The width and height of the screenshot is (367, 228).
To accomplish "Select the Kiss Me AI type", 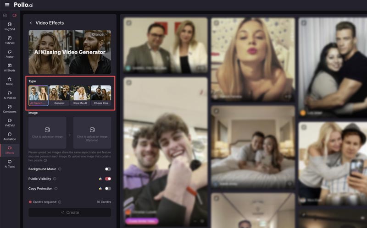I will tap(80, 96).
